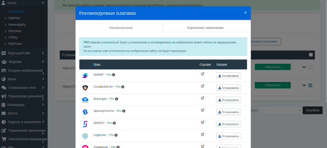Select SitePad in the Blogs submenu
Viewport: 327px width, 148px height.
14,18
